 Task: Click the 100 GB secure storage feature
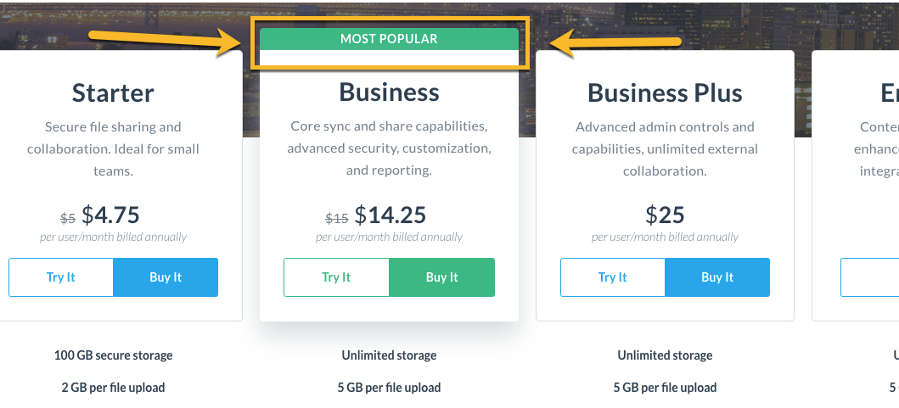tap(113, 355)
